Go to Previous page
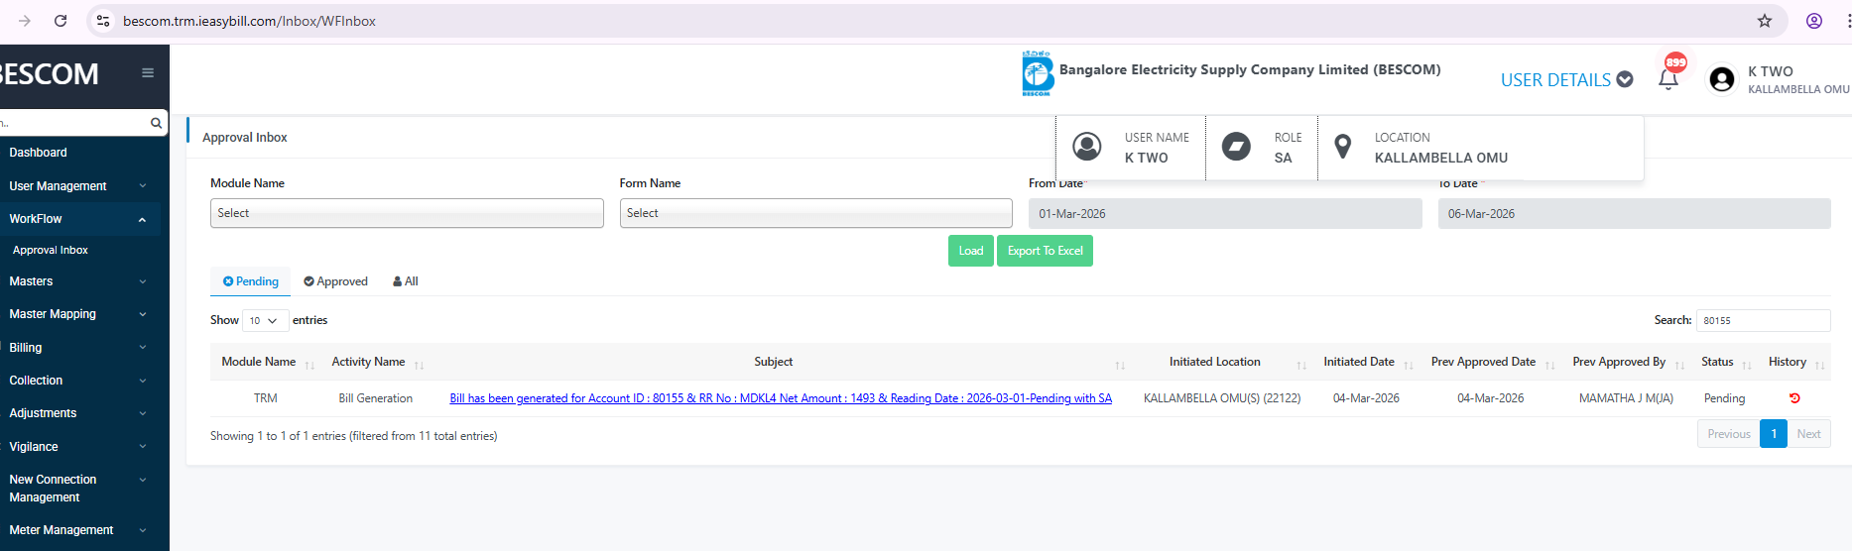The image size is (1852, 551). (x=1729, y=434)
